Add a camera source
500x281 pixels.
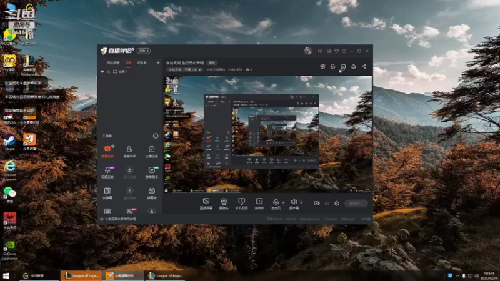[x=224, y=204]
